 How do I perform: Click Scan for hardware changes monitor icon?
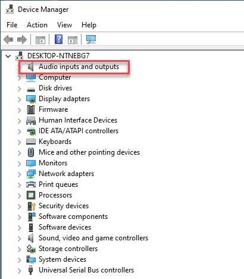(x=91, y=39)
